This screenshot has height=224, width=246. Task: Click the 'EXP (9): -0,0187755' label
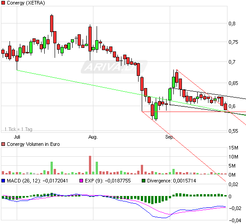tap(107, 181)
